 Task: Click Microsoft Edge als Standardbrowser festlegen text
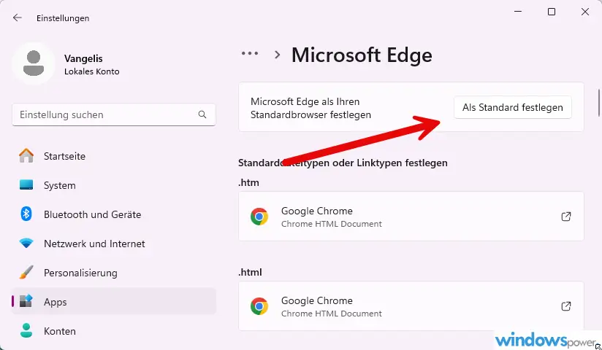click(x=310, y=108)
